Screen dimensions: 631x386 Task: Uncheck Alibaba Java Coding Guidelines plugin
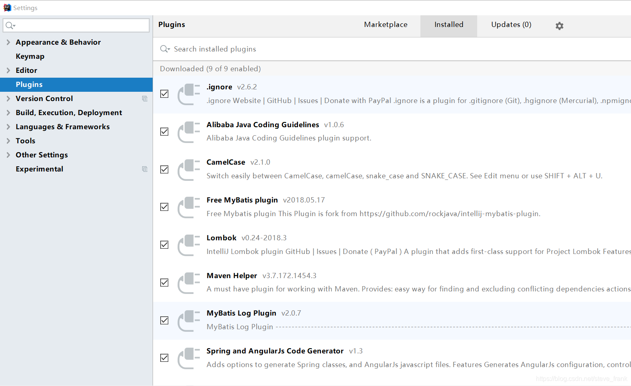pos(164,132)
